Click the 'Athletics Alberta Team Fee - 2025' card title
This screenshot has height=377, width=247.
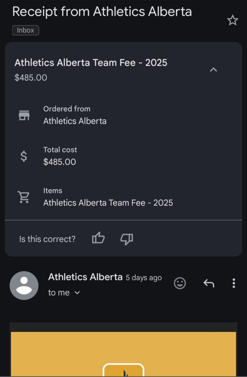(x=91, y=63)
